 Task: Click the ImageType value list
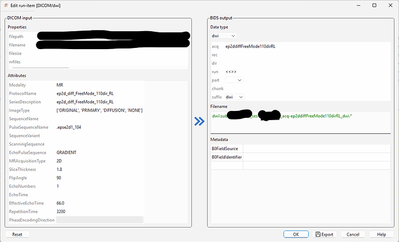pos(99,110)
